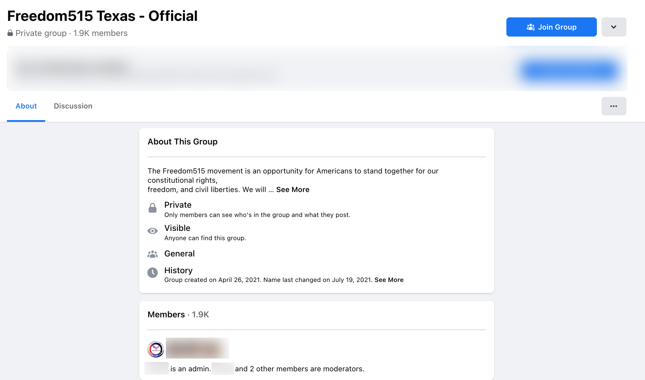Click the blurred blue button in banner

570,70
